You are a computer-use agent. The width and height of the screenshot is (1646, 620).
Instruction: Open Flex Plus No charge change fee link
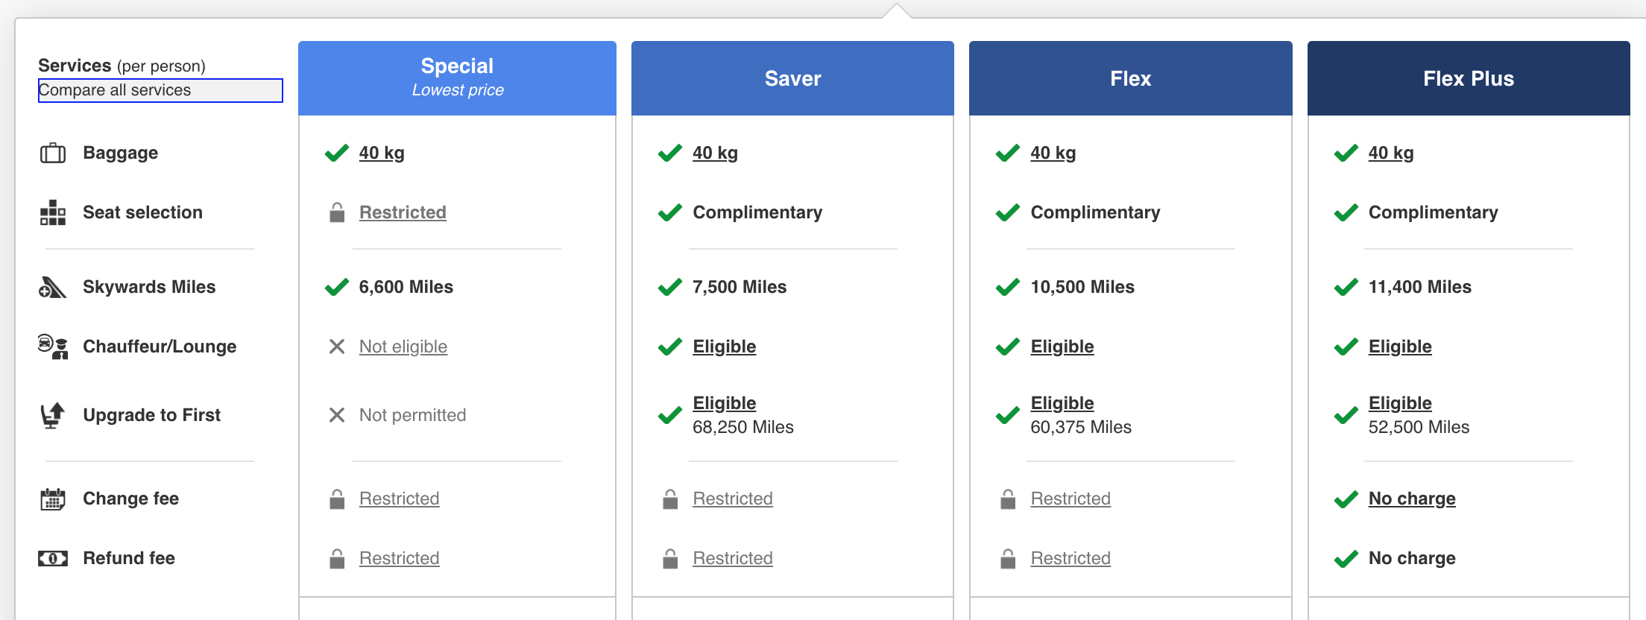(1412, 499)
